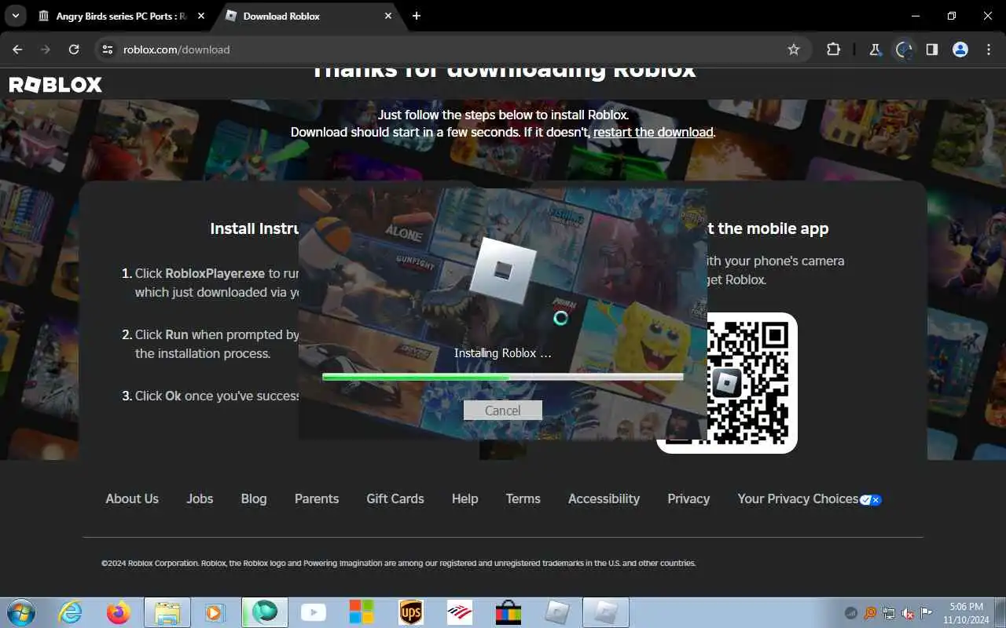Open the Help footer link
Screen dimensions: 1006x628
465,498
